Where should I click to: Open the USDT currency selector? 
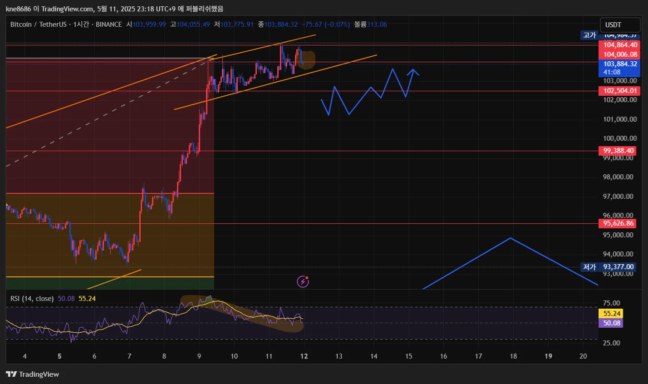pyautogui.click(x=620, y=25)
